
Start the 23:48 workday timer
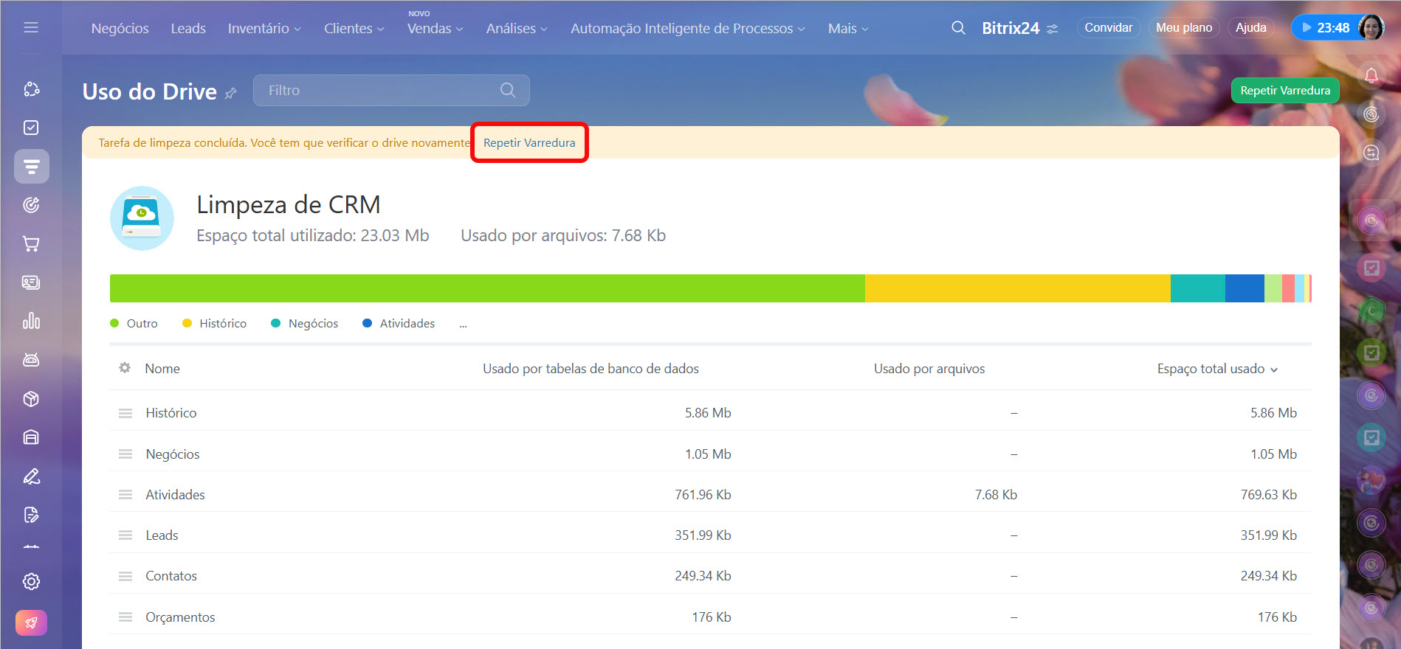1326,28
